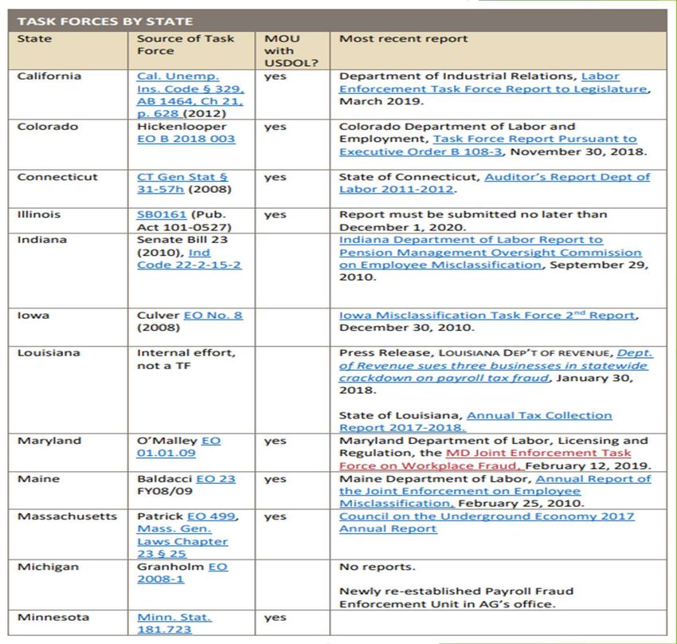This screenshot has height=644, width=677.
Task: Open Iowa Misclassification Task Force 2nd Report
Action: [x=487, y=315]
